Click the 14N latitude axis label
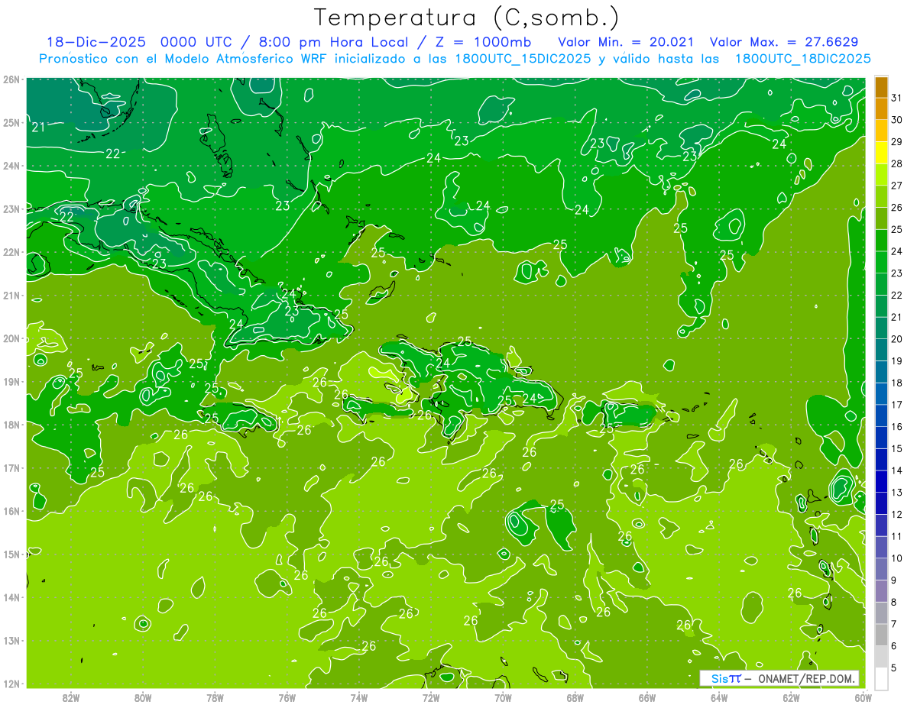 pyautogui.click(x=11, y=597)
